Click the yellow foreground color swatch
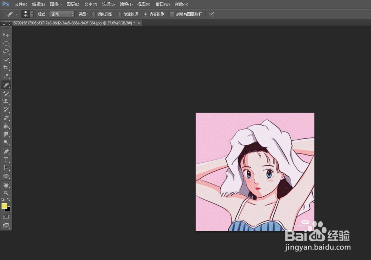 tap(4, 206)
